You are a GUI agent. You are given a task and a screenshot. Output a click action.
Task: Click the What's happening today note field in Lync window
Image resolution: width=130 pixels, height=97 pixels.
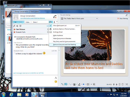pyautogui.click(x=28, y=9)
